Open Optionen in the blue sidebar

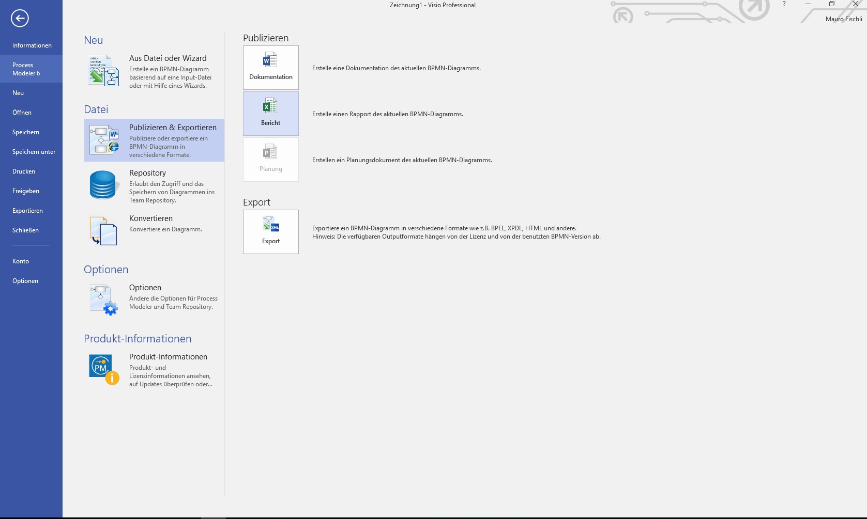(31, 281)
